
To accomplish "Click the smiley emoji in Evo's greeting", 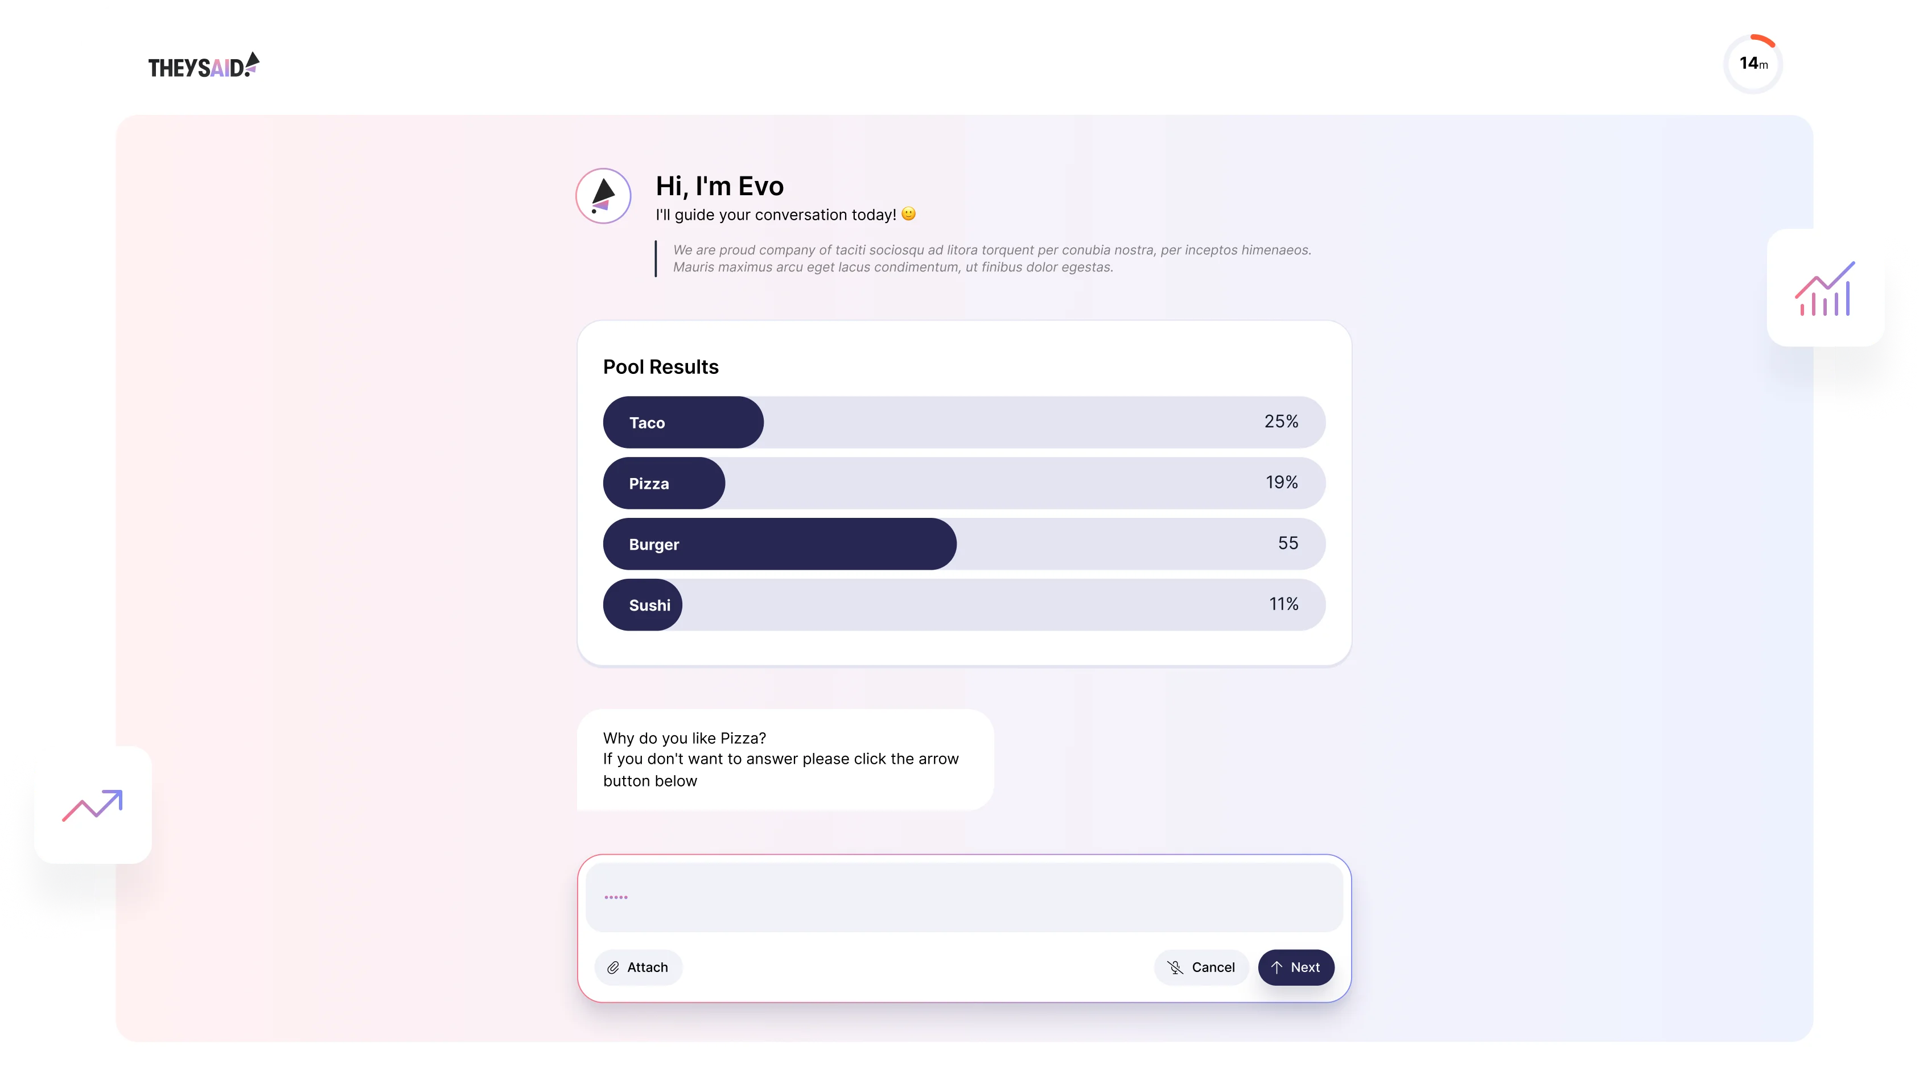I will point(909,214).
